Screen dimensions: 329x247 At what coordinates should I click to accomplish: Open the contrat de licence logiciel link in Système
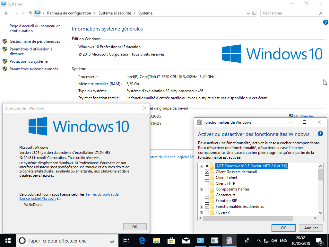tap(172, 157)
